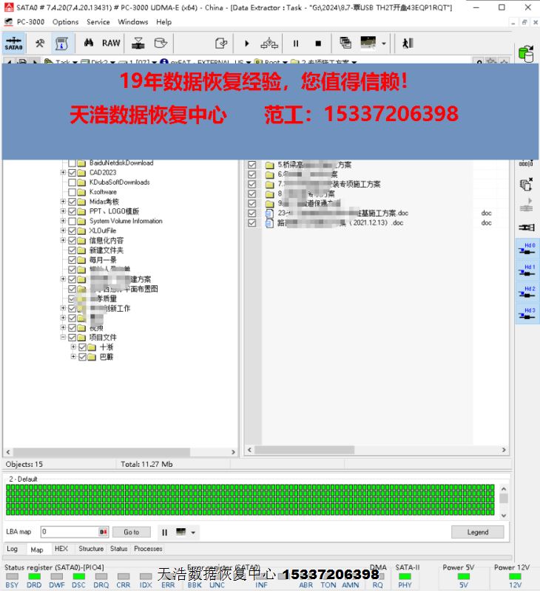The width and height of the screenshot is (540, 591).
Task: Toggle the CAD2023 folder checkbox
Action: (72, 173)
